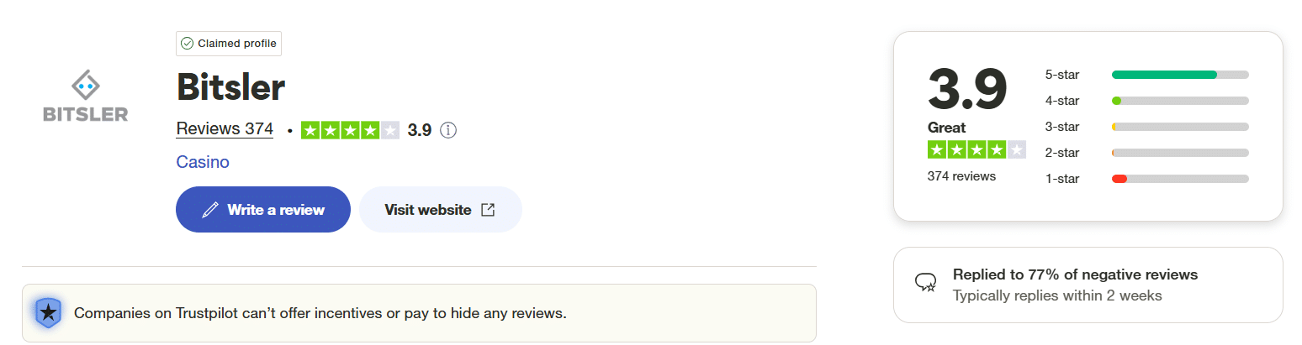Click the Replied to 77% negative reviews text
The height and width of the screenshot is (345, 1302).
1075,274
